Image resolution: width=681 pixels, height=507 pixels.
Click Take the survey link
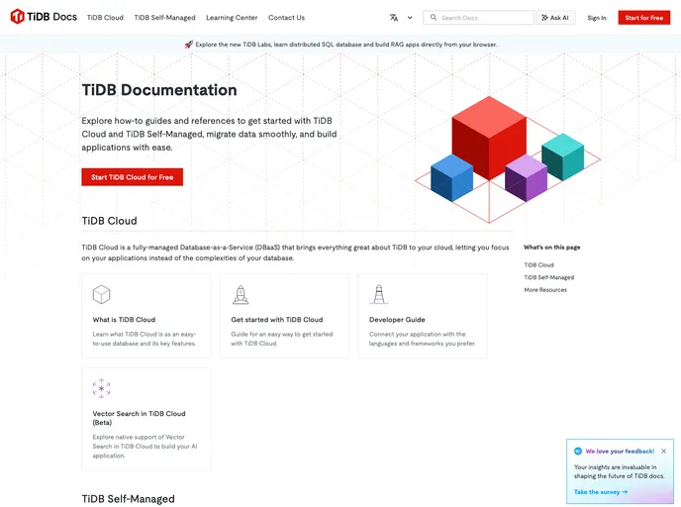tap(601, 492)
